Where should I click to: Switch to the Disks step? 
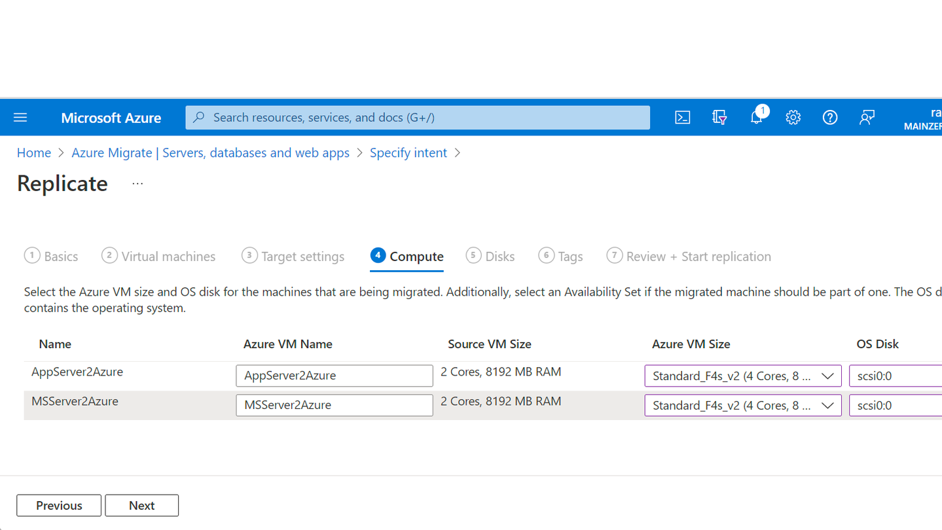click(490, 256)
